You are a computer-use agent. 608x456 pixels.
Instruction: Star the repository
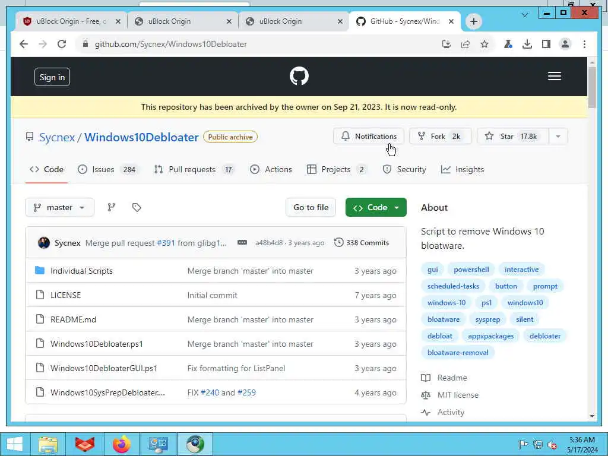click(512, 137)
